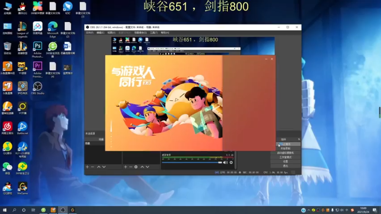Open the QQ游戏 desktop icon
The image size is (381, 214).
pyautogui.click(x=7, y=188)
